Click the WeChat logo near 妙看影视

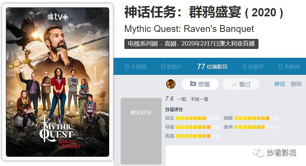[258, 153]
